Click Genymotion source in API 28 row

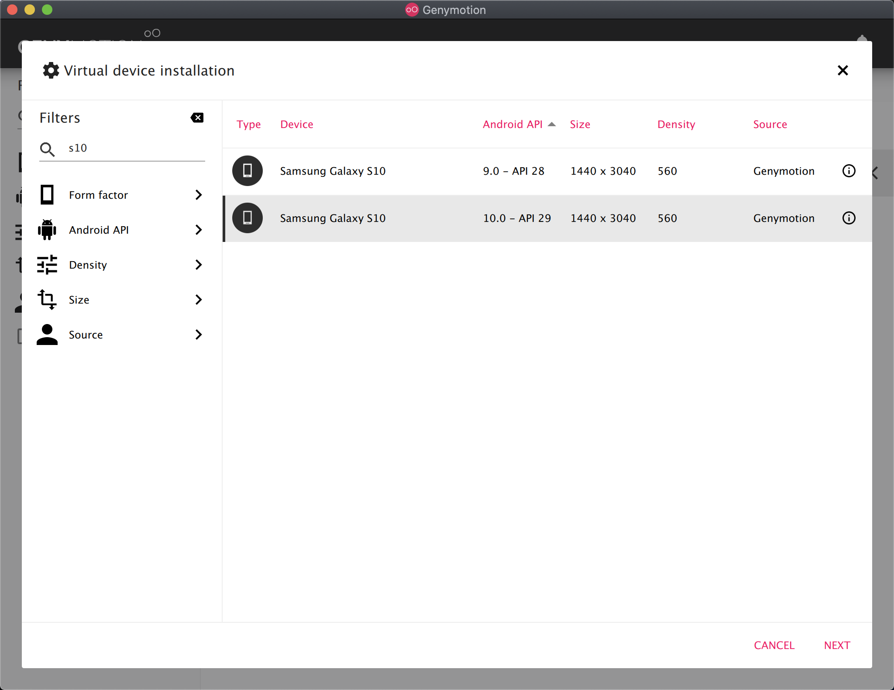click(784, 171)
